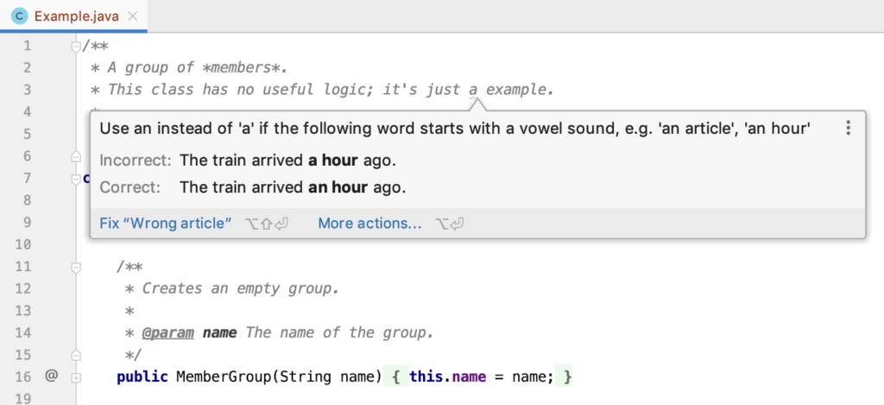Expand the folded MemberGroup constructor on line 16
The width and height of the screenshot is (884, 405).
(x=76, y=377)
